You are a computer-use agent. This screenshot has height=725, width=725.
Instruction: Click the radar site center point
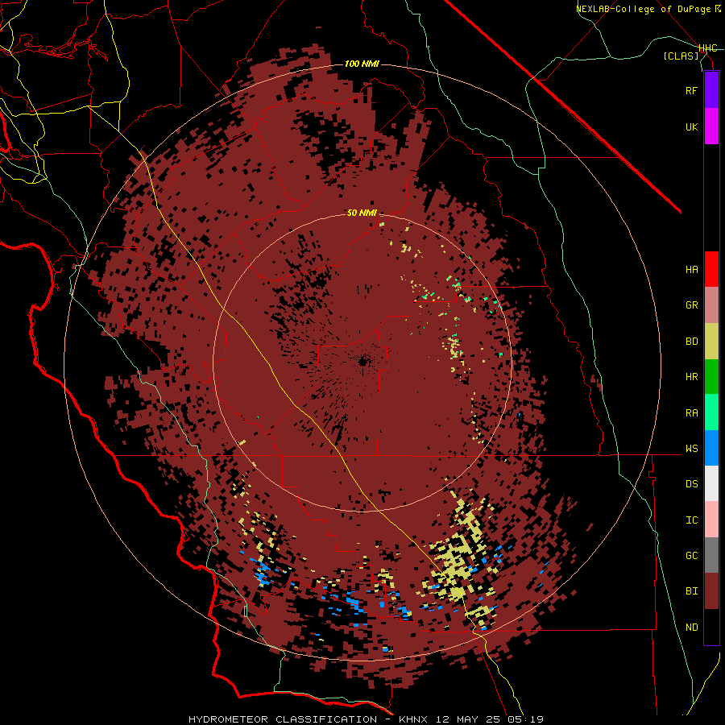[x=363, y=362]
